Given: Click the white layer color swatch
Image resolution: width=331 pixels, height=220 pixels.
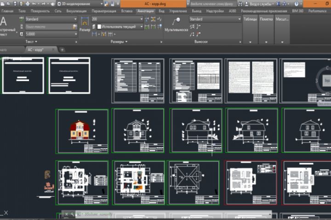Looking at the screenshot, I should click(x=99, y=27).
